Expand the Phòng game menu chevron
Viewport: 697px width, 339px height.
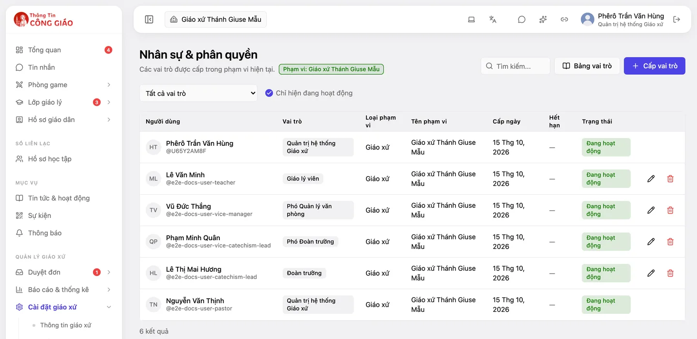coord(109,85)
